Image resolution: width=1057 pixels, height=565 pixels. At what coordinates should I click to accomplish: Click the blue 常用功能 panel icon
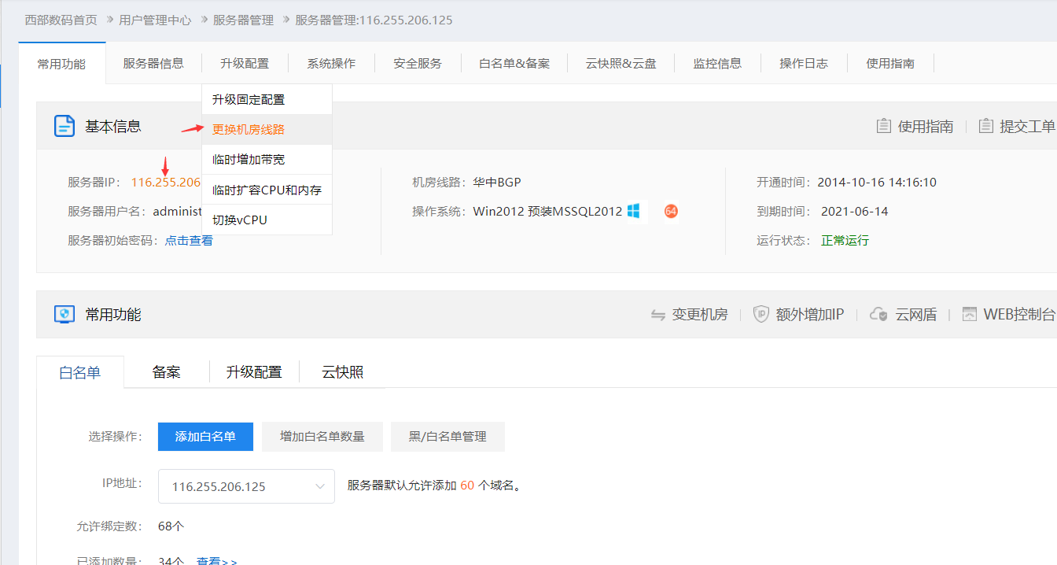(64, 313)
